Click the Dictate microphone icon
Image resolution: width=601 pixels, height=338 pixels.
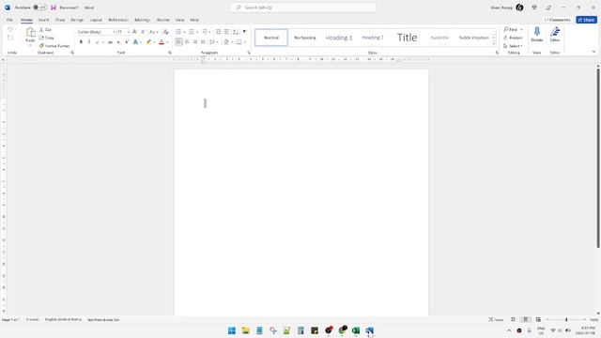[536, 32]
